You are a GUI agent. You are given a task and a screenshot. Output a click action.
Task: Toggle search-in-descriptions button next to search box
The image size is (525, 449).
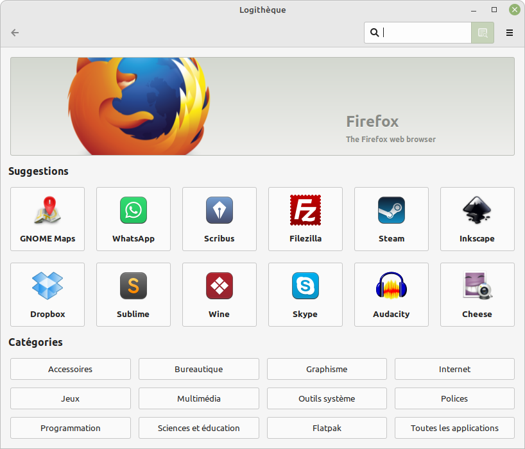tap(483, 33)
